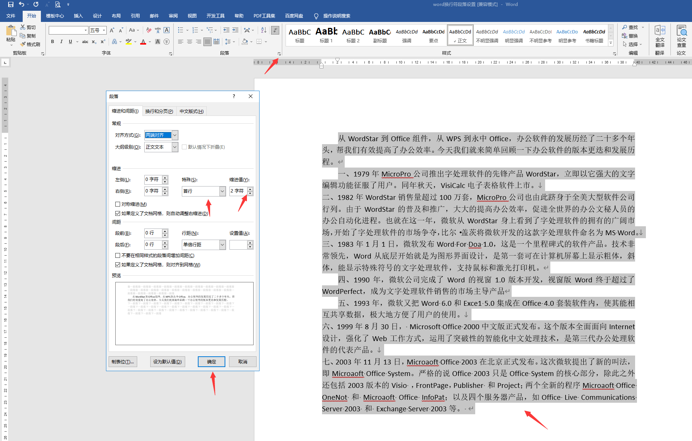
Task: Open the alignment (对齐方式) dropdown
Action: tap(175, 135)
